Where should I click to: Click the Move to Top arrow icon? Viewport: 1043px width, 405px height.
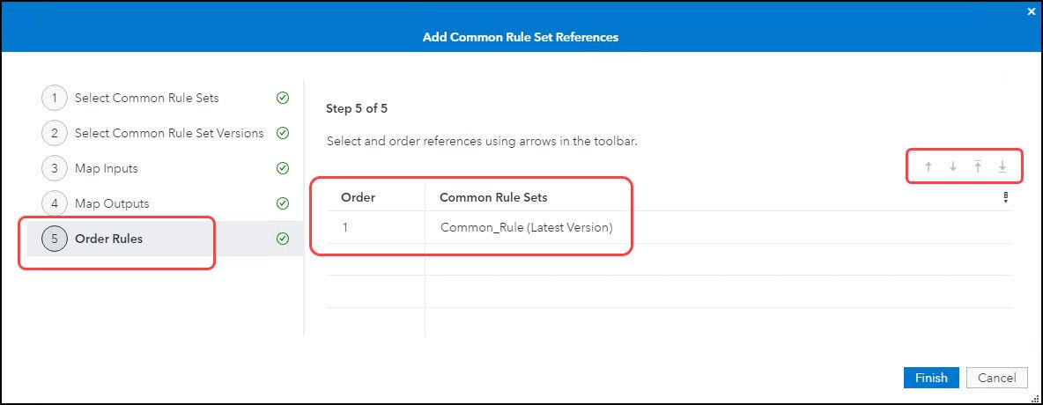pyautogui.click(x=977, y=166)
